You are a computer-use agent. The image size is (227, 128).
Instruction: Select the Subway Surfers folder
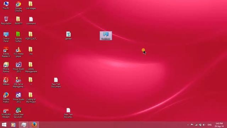click(18, 37)
